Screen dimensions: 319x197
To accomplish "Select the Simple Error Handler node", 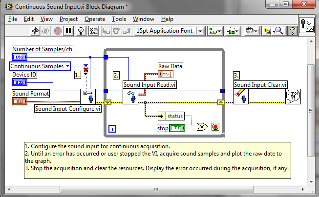I will [x=293, y=97].
